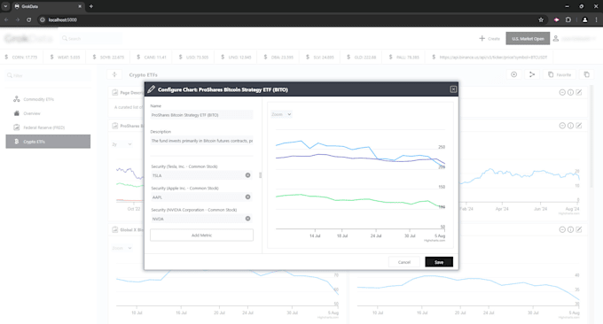The image size is (603, 324).
Task: Click the UNG ticker item
Action: click(x=236, y=57)
